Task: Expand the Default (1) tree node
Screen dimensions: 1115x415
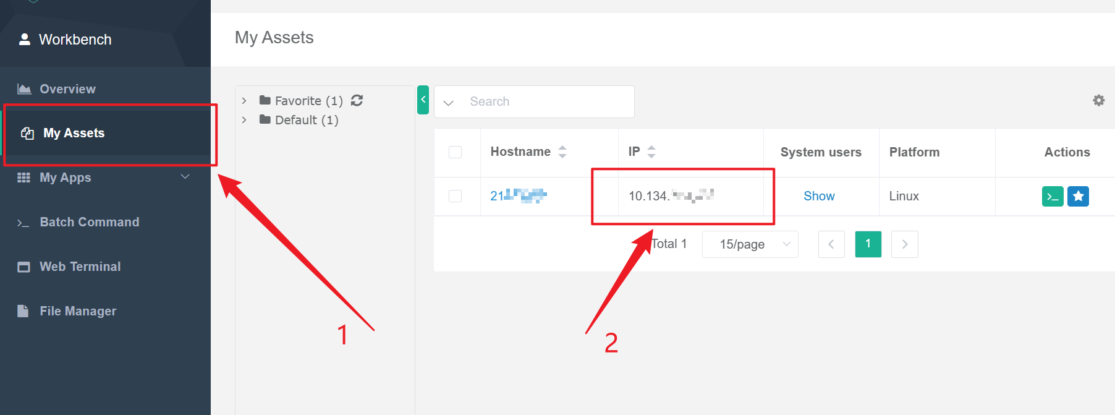Action: 244,120
